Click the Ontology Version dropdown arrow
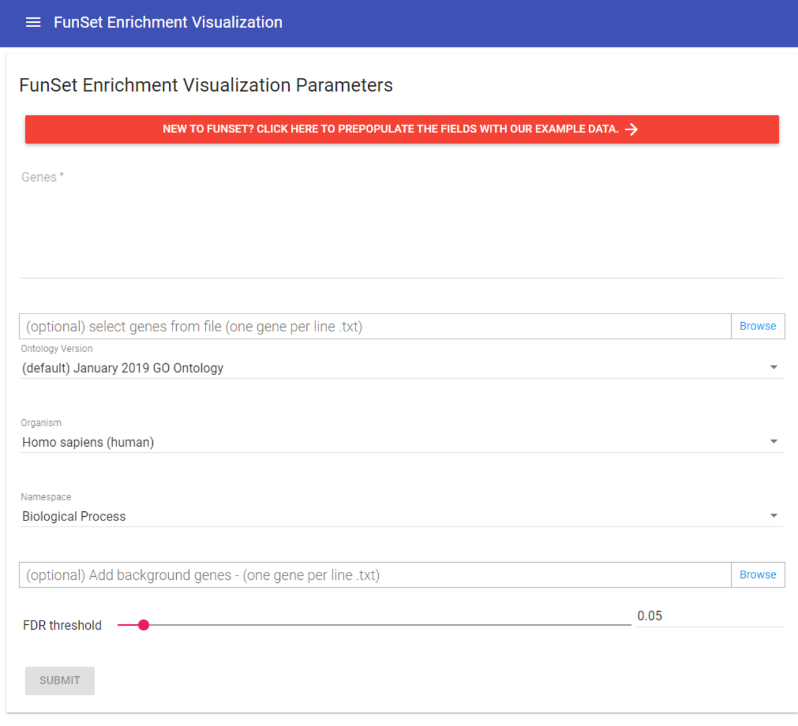This screenshot has width=798, height=726. pos(773,368)
